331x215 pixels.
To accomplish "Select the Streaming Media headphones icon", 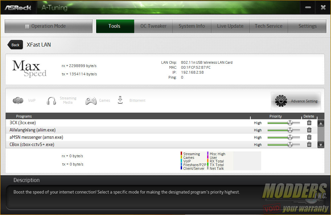I will (x=51, y=101).
